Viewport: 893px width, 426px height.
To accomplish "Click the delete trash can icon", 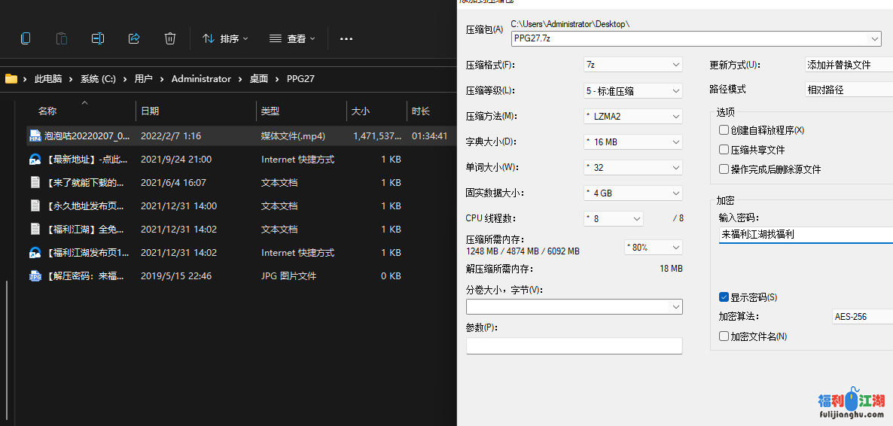I will (x=170, y=38).
